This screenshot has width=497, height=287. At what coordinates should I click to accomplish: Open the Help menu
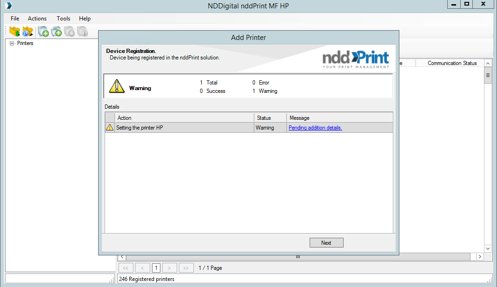click(x=85, y=19)
